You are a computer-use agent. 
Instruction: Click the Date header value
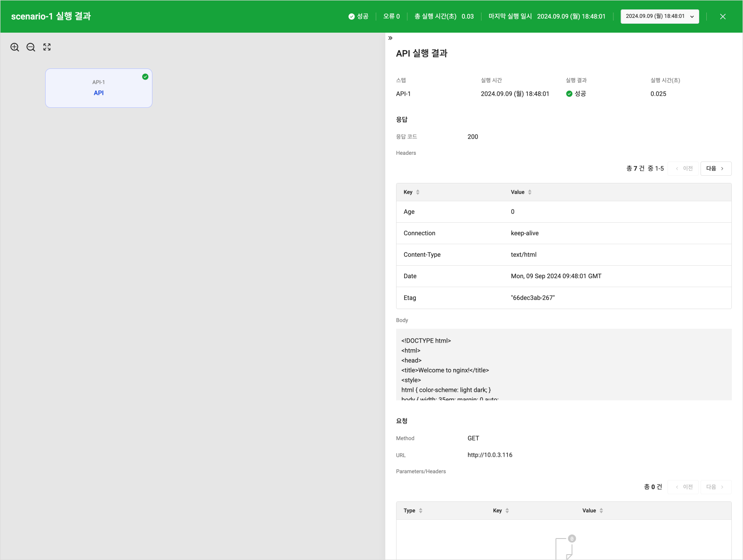pyautogui.click(x=556, y=276)
